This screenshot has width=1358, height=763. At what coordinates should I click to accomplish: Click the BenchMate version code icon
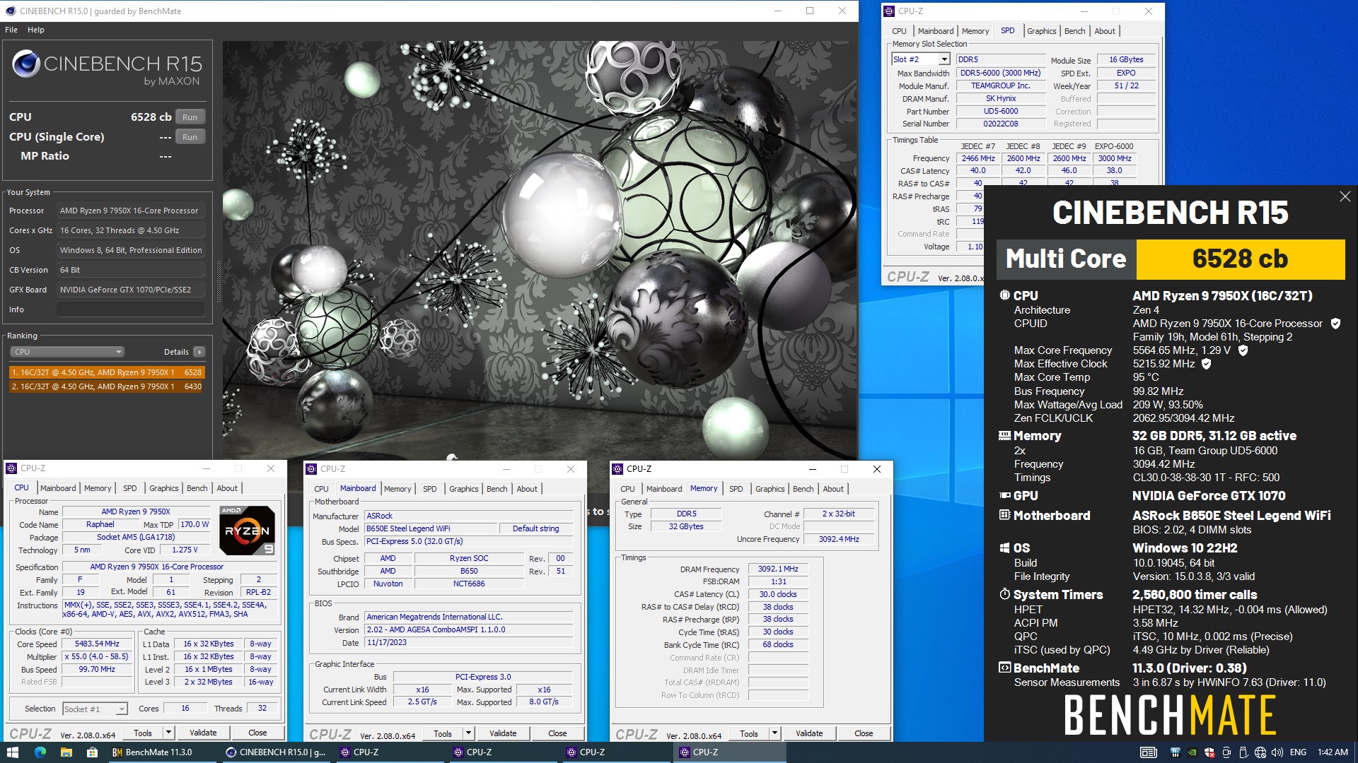(x=1004, y=668)
